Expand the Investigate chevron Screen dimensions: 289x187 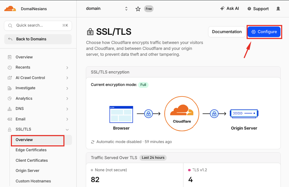point(67,88)
